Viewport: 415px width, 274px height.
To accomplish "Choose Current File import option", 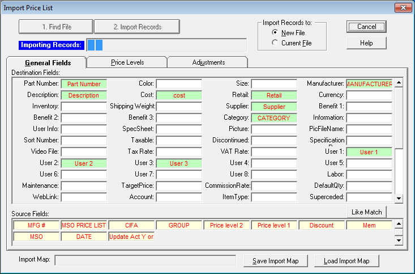I will click(x=276, y=43).
